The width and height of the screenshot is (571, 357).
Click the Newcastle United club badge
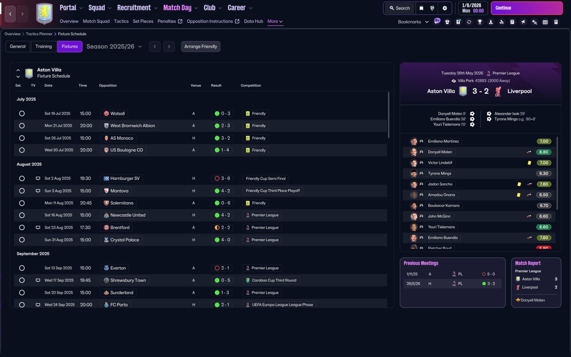pos(106,215)
